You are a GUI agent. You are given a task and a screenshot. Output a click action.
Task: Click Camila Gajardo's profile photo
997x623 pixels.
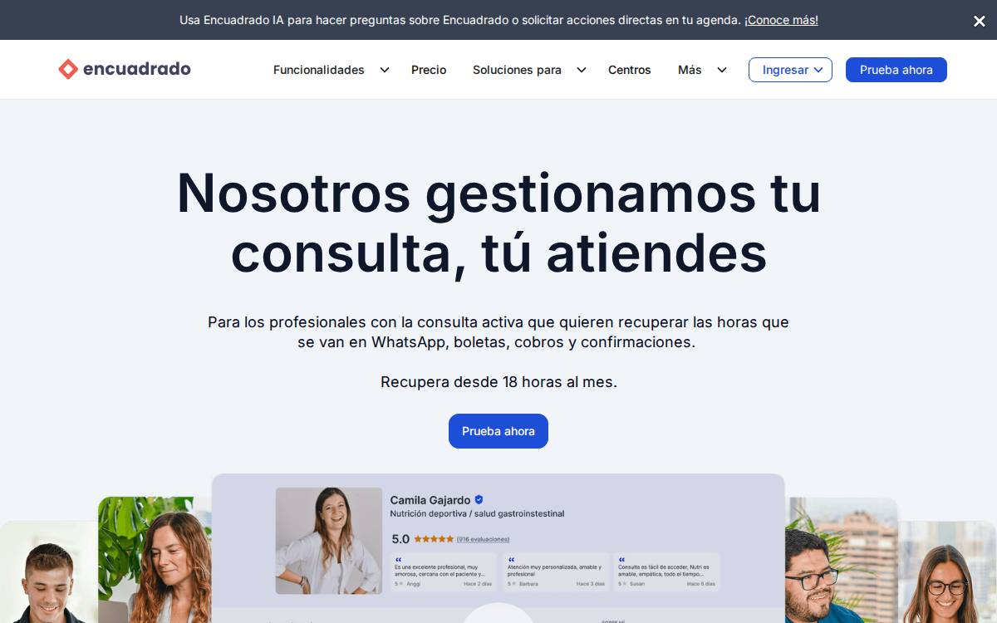tap(329, 540)
